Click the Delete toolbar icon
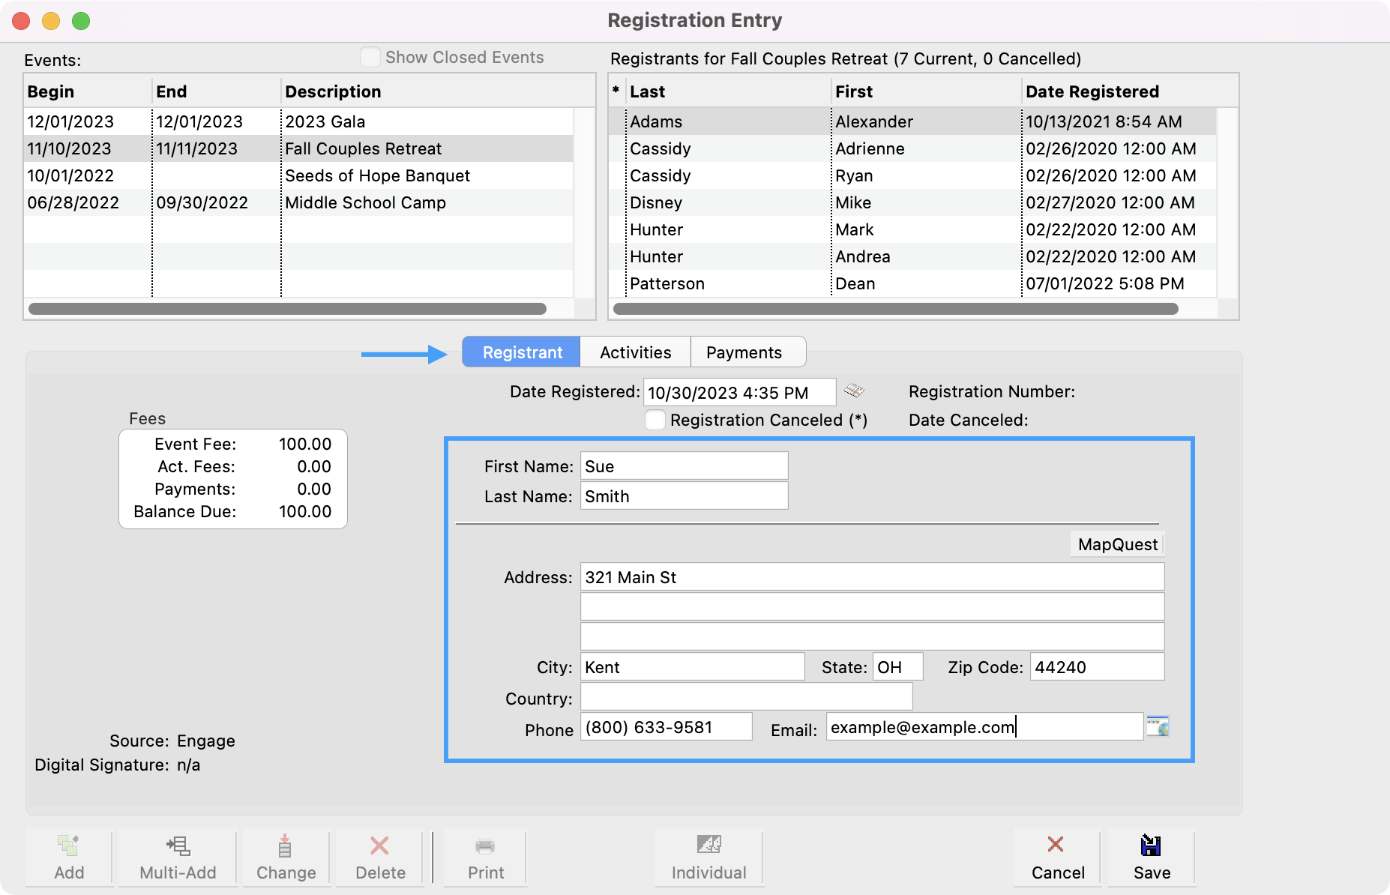 pos(380,846)
